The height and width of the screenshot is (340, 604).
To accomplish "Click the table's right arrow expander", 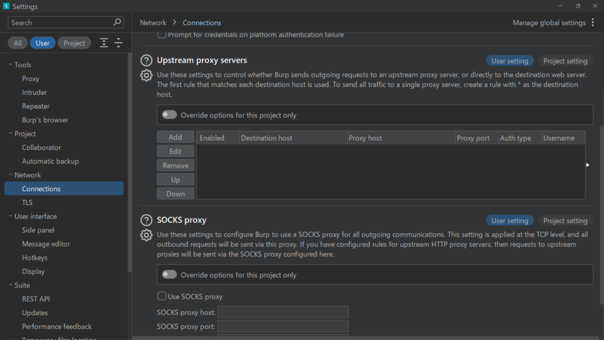I will click(x=587, y=165).
